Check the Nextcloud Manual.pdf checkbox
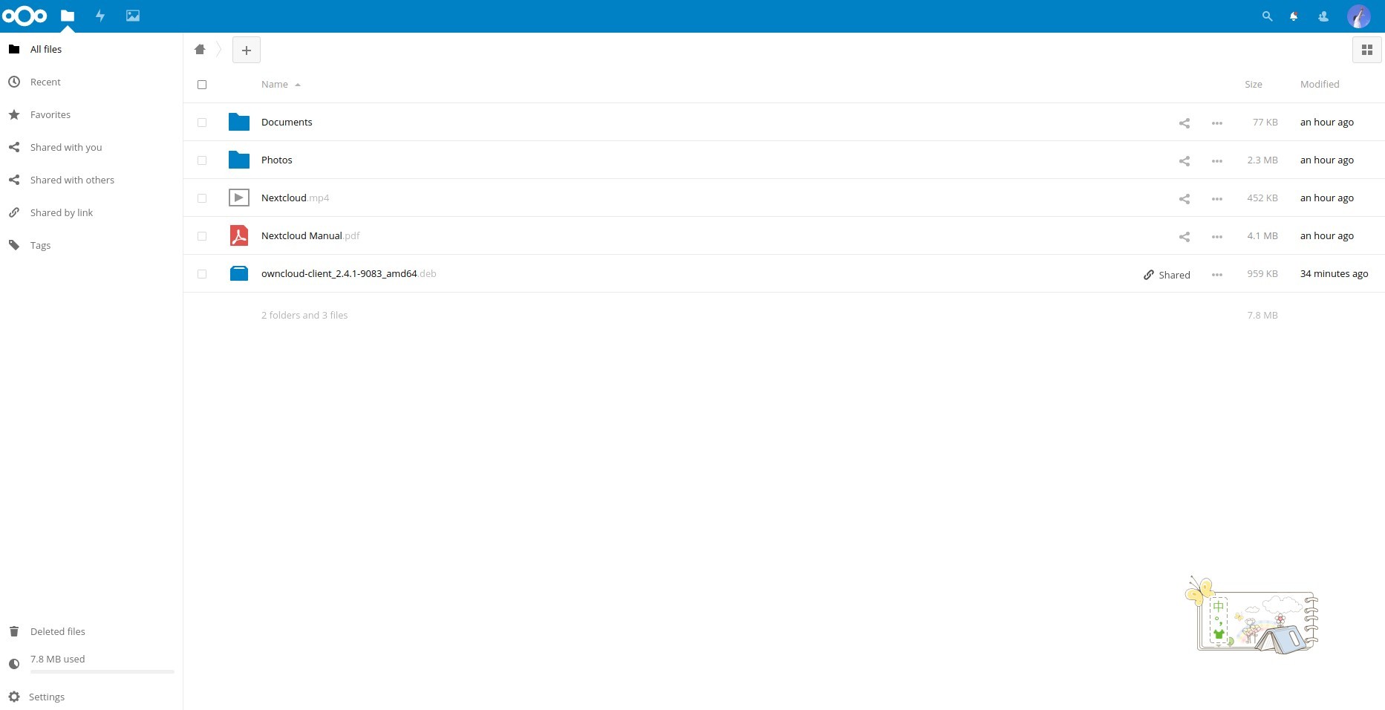The width and height of the screenshot is (1385, 710). [x=202, y=236]
